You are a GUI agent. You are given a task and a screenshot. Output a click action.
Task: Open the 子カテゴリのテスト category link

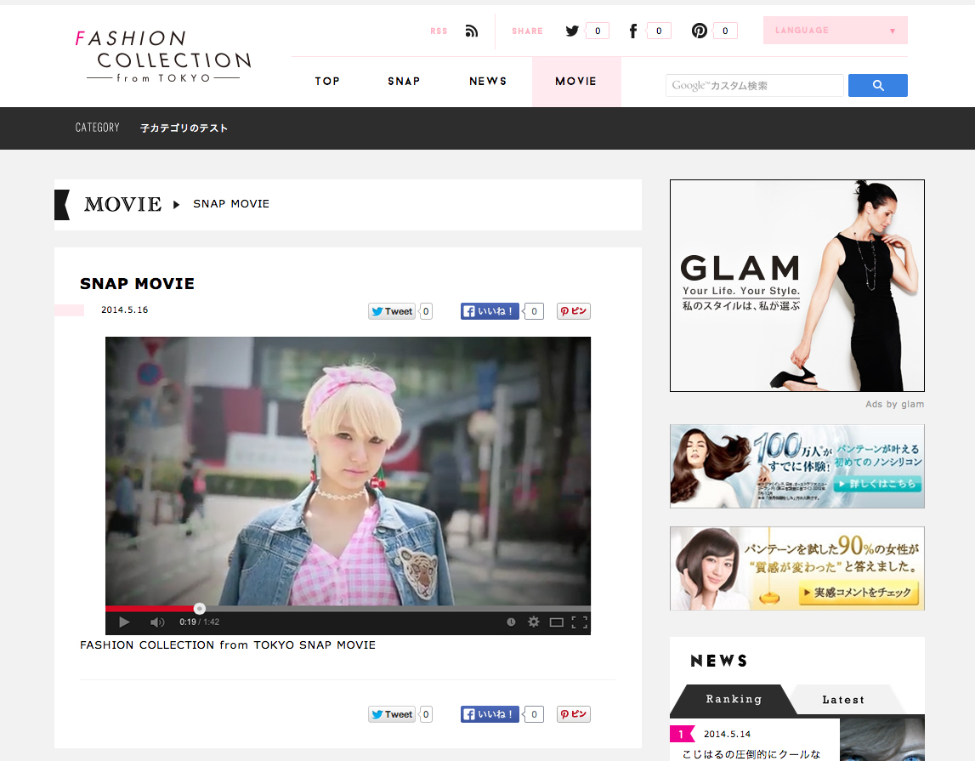pos(184,128)
